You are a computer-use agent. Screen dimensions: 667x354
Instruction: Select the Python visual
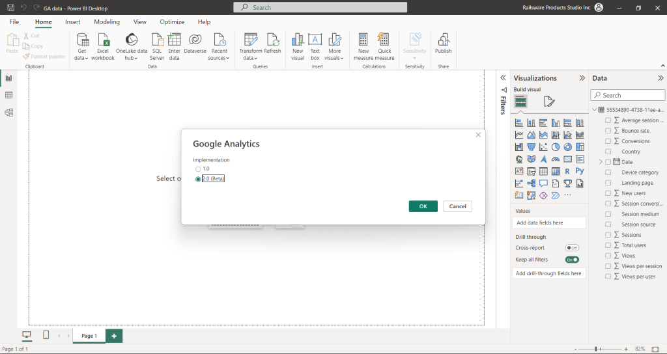click(x=580, y=171)
